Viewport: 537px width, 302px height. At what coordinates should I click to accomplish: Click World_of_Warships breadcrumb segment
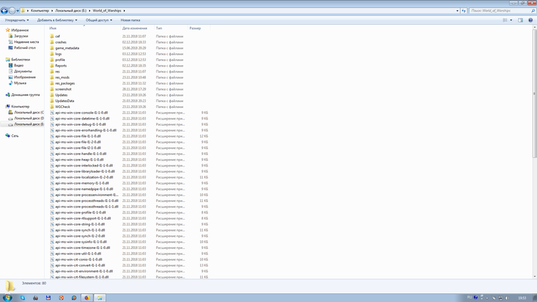(107, 11)
